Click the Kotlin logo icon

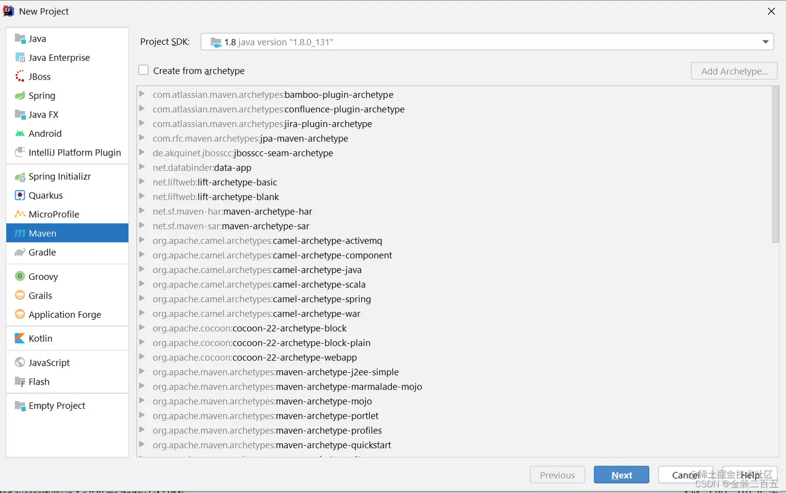point(20,339)
